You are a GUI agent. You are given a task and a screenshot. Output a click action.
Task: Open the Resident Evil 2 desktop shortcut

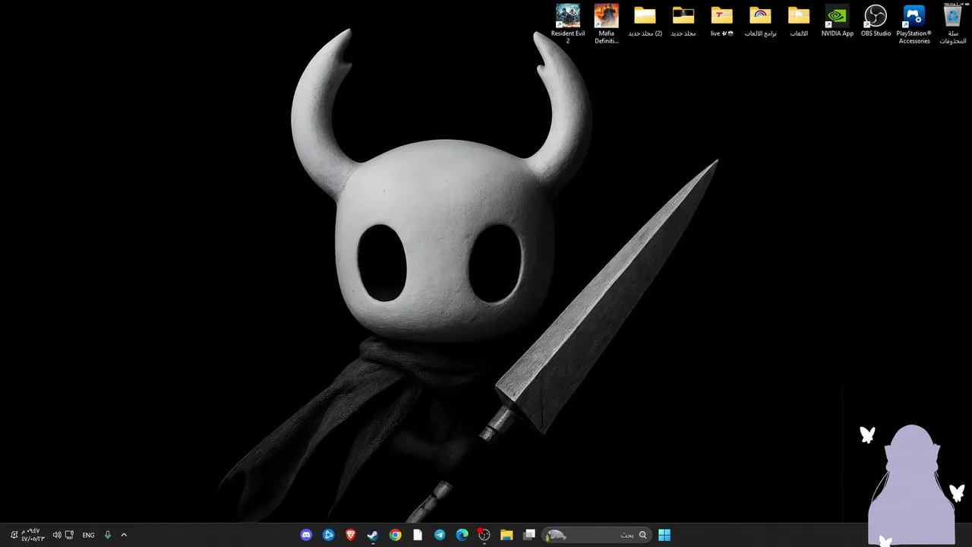click(568, 24)
